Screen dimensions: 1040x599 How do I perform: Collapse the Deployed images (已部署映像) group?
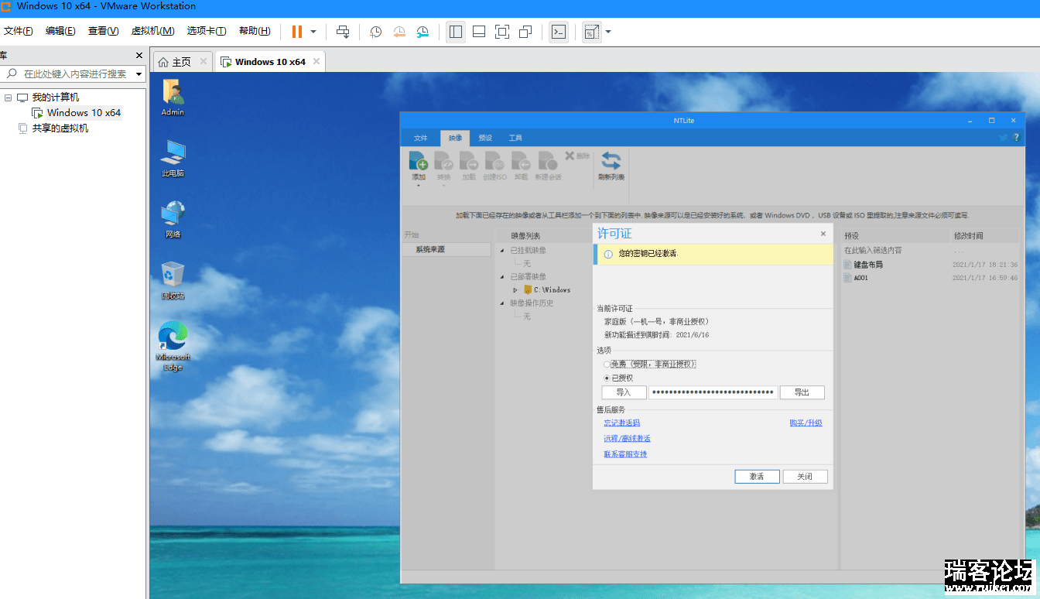[x=502, y=277]
